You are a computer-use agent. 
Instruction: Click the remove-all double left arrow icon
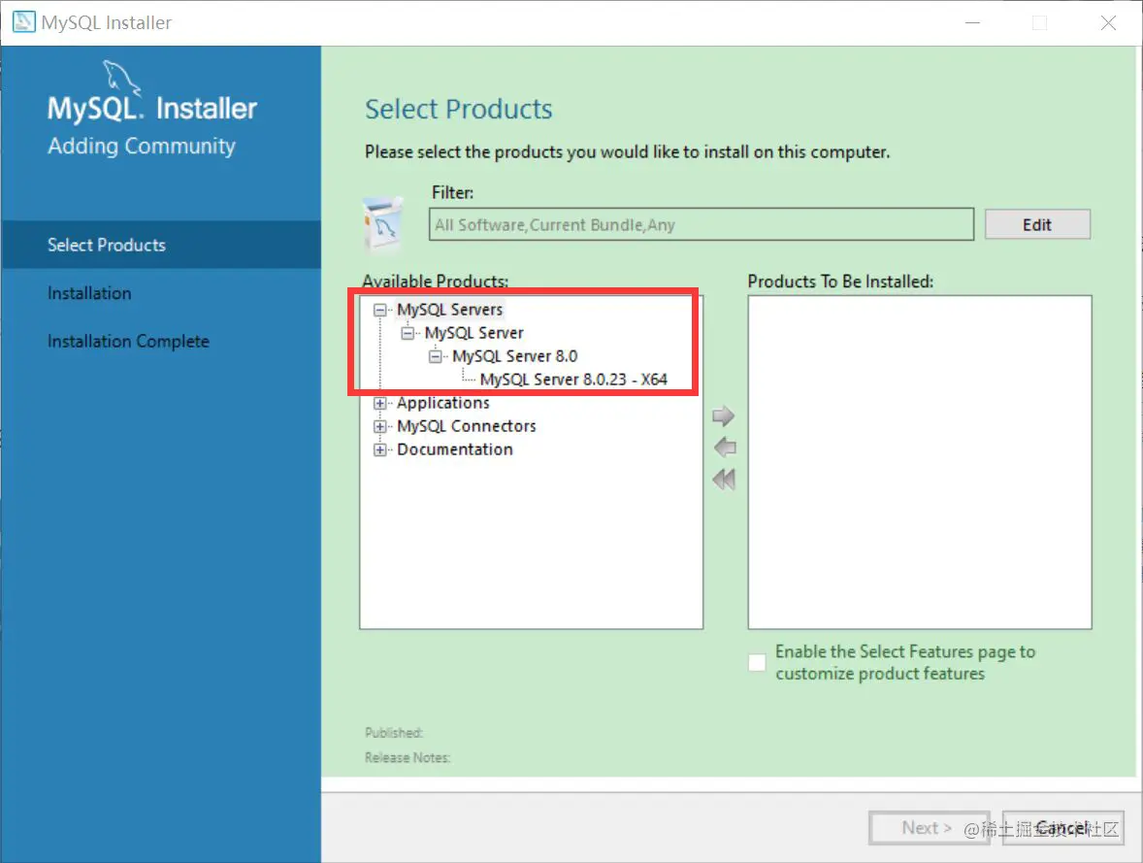[x=724, y=480]
